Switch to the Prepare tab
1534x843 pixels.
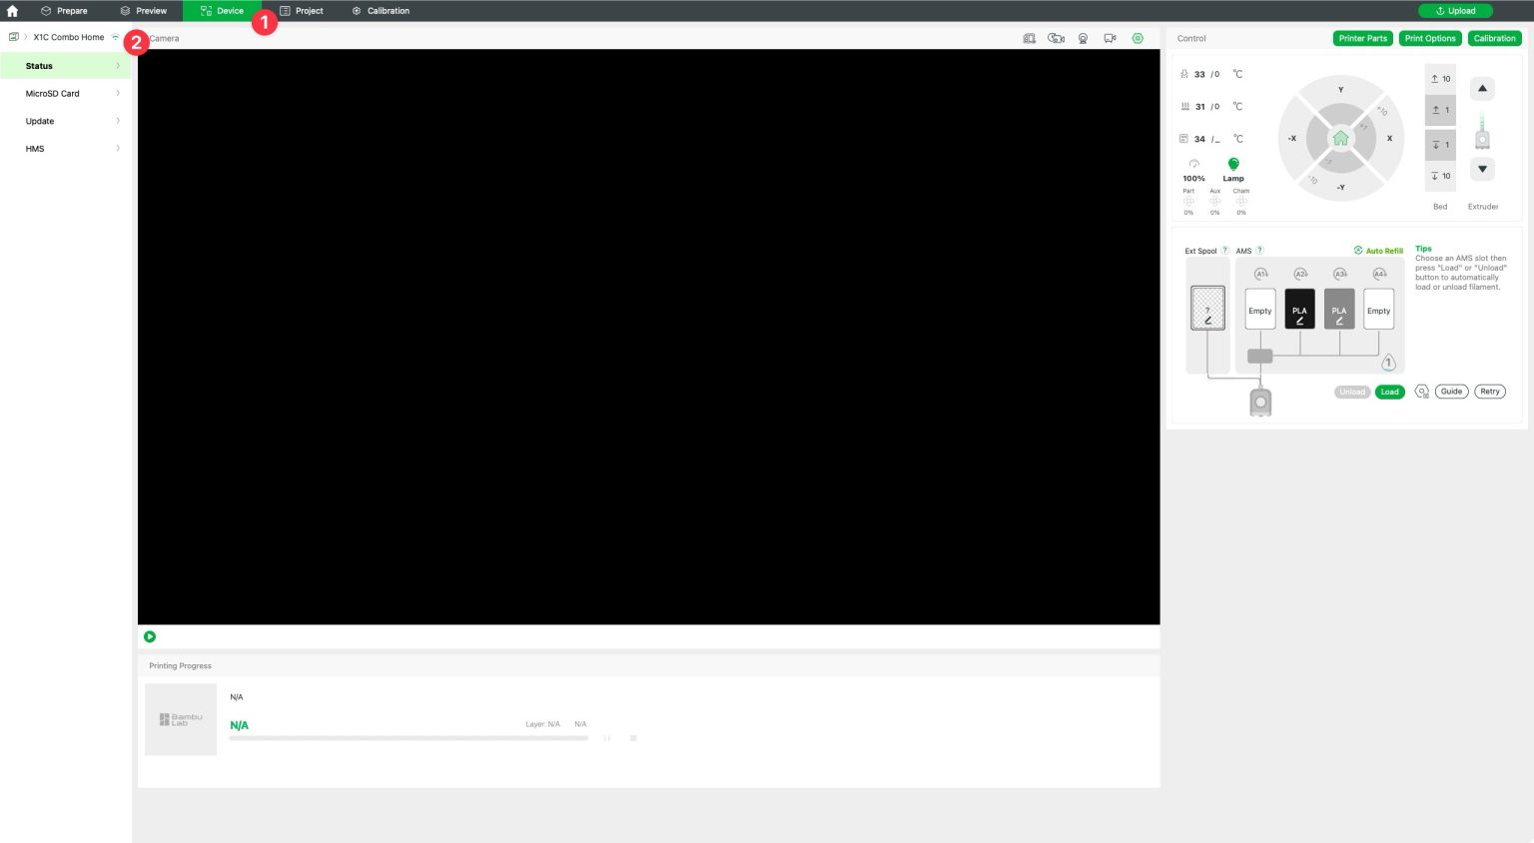click(64, 11)
